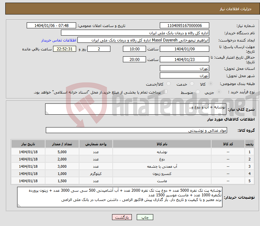Image resolution: width=260 pixels, height=226 pixels.
Task: Click the تاریخ نیاز column header
Action: (x=28, y=144)
